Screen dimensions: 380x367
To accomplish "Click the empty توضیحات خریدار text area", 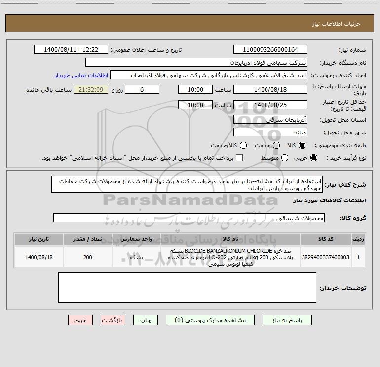I will [x=187, y=288].
